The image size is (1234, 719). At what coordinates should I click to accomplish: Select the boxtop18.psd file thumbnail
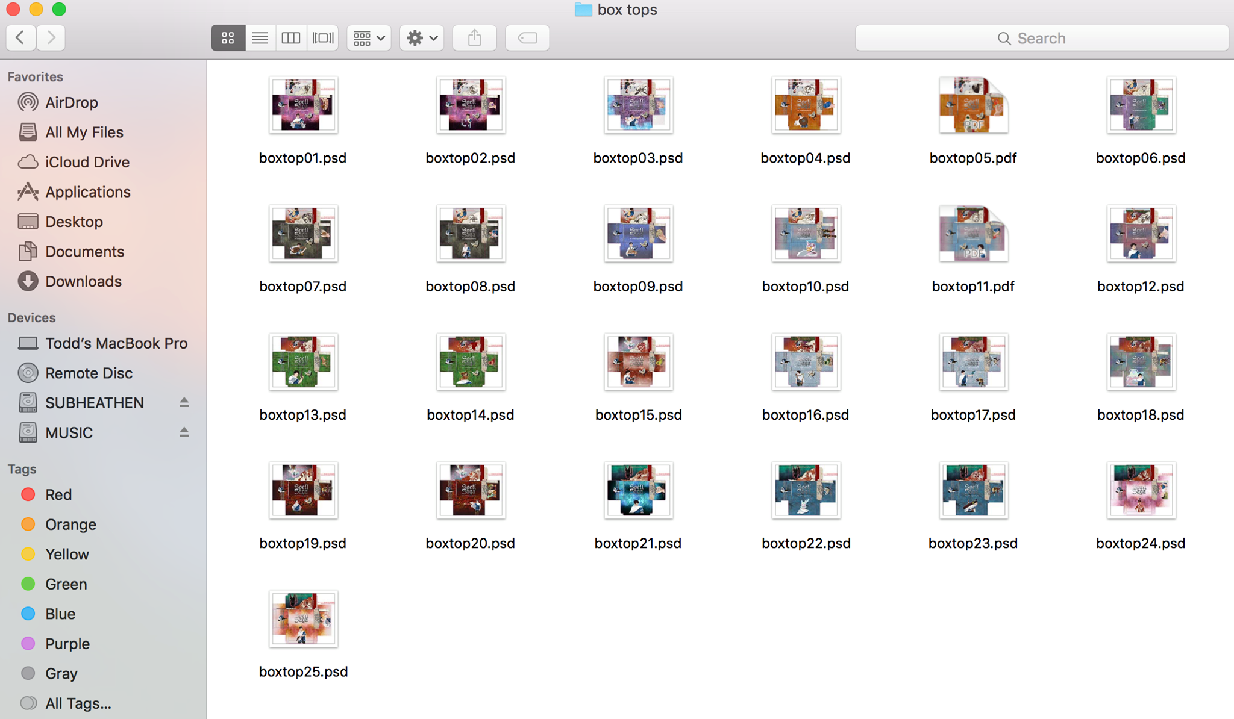tap(1141, 361)
